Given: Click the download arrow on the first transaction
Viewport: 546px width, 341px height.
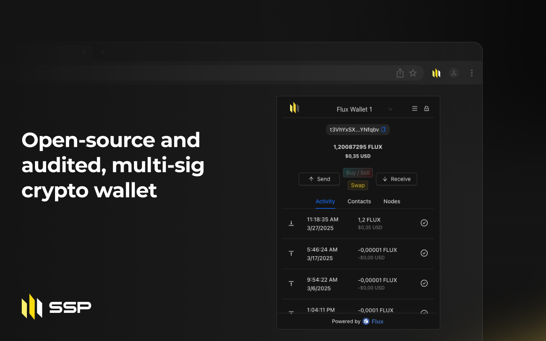Looking at the screenshot, I should click(x=291, y=223).
